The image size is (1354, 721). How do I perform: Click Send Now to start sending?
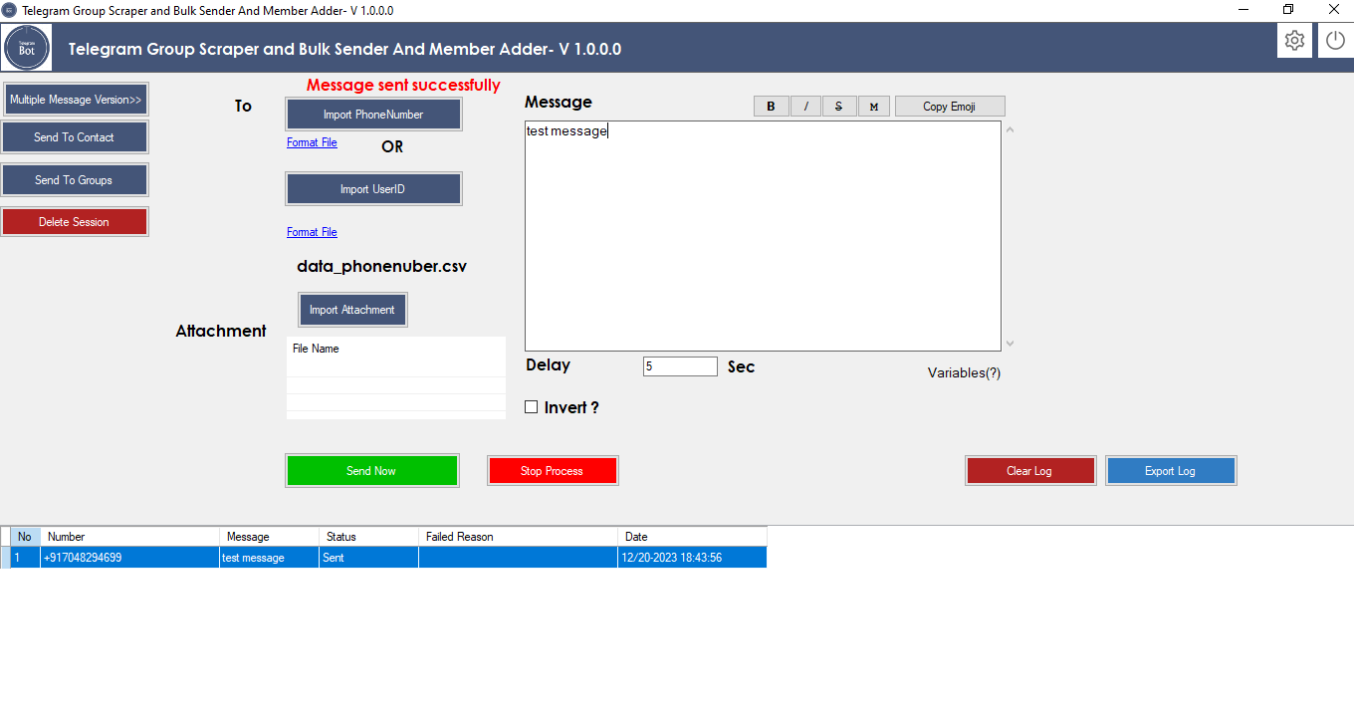[x=371, y=470]
